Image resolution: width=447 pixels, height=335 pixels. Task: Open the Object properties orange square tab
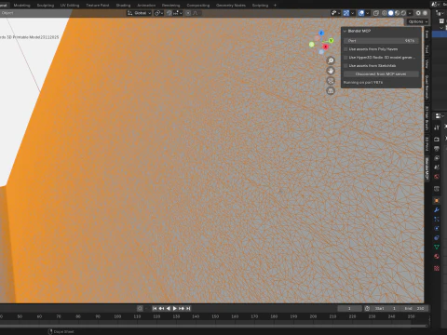tap(437, 201)
